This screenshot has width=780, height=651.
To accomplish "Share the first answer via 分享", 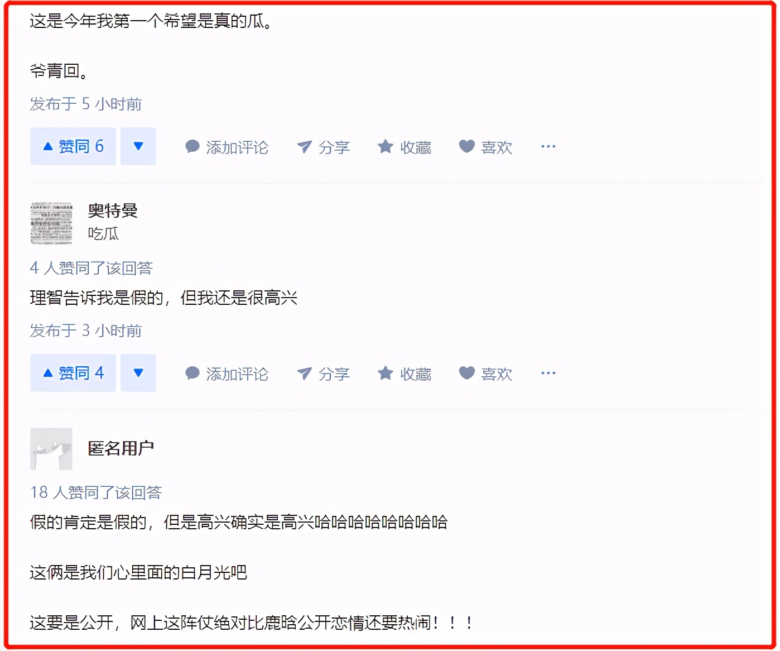I will [324, 147].
